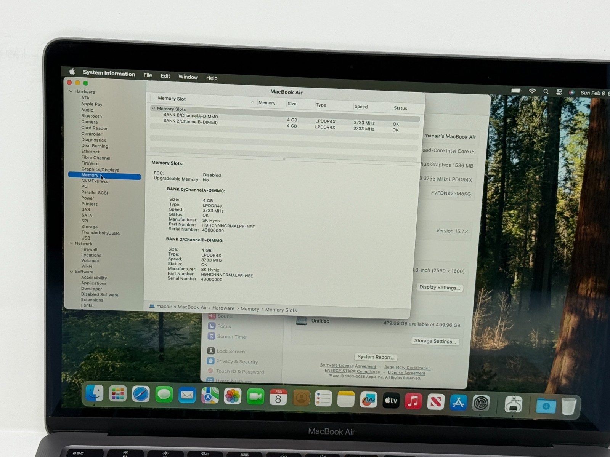Select NVMExpress in the sidebar
610x457 pixels.
(95, 181)
